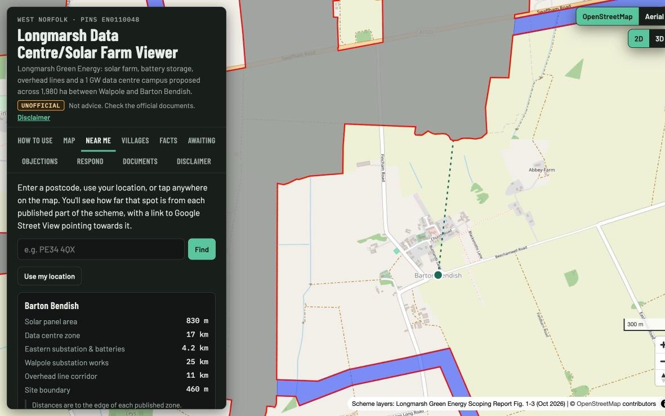The width and height of the screenshot is (665, 416).
Task: Open the HOW TO USE tab
Action: 35,140
